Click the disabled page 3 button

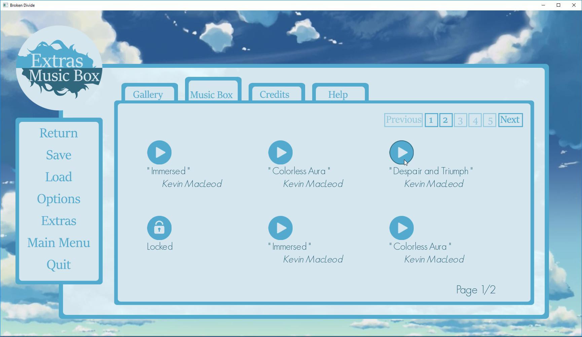tap(460, 120)
